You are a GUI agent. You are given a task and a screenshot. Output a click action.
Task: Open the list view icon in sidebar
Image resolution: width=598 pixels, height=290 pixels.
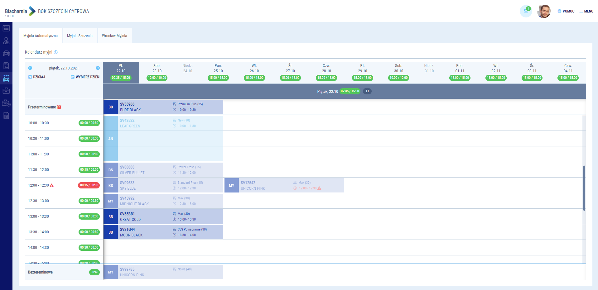6,28
